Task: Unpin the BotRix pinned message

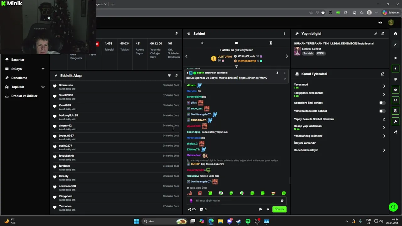Action: (277, 73)
